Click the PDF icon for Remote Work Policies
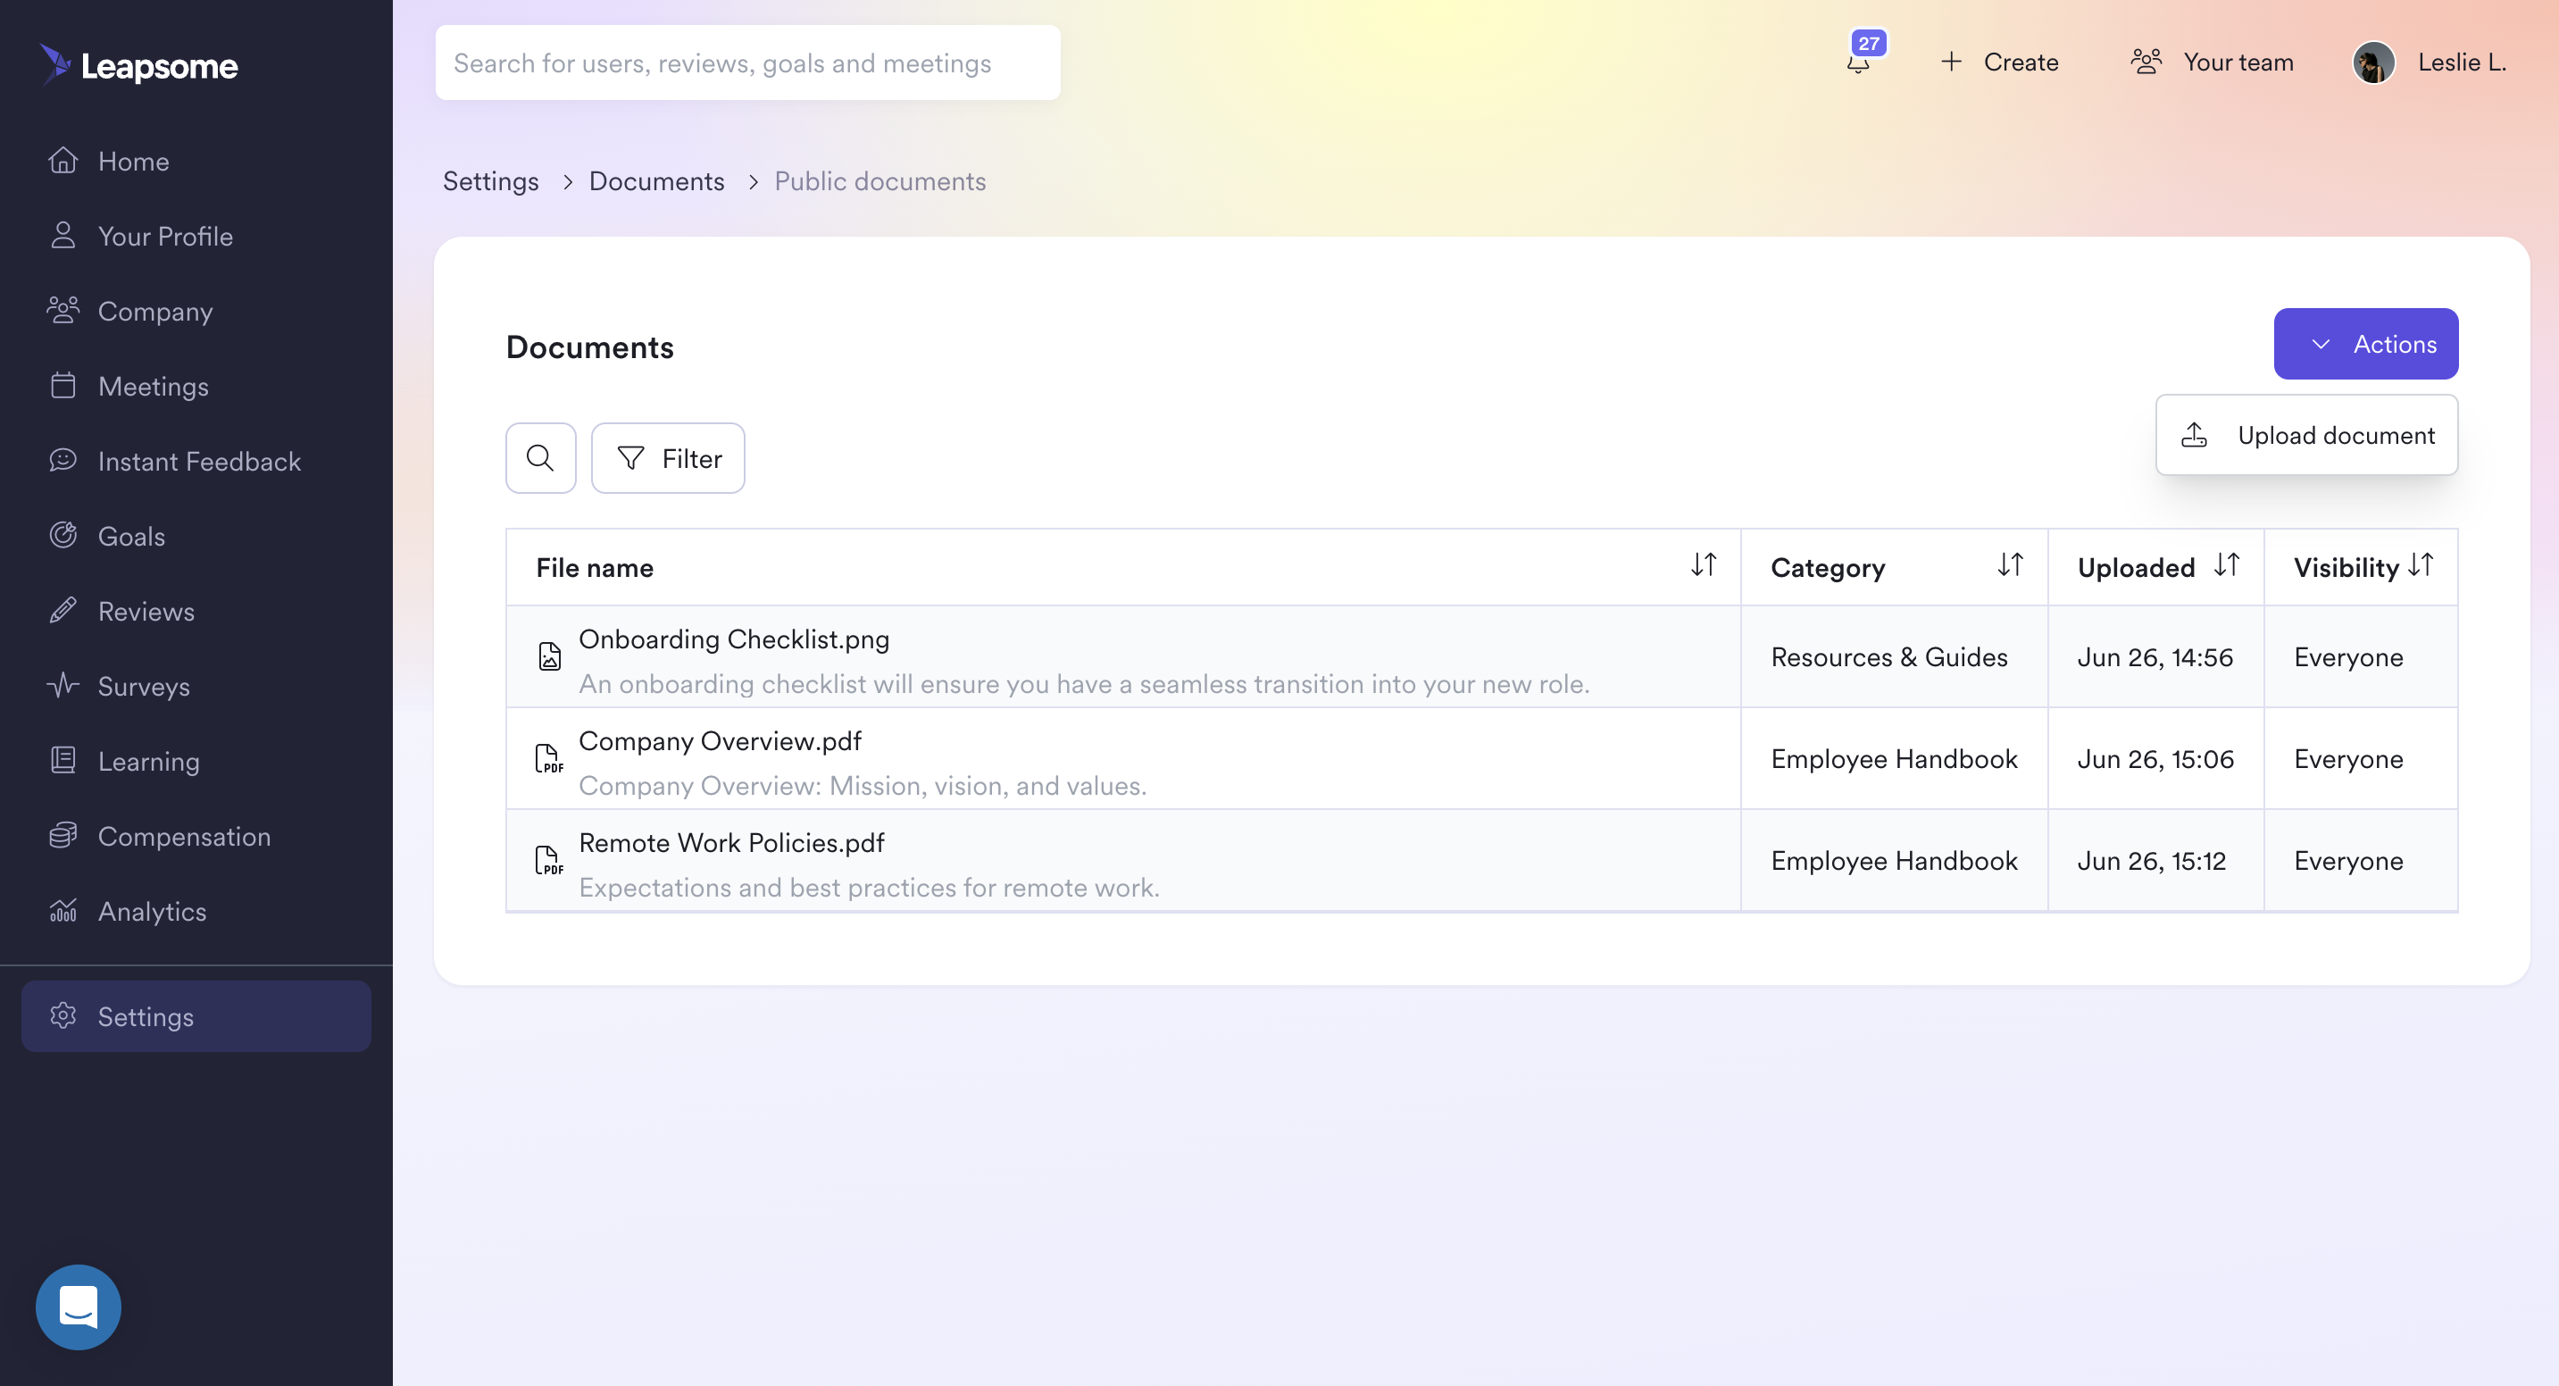 (x=549, y=860)
